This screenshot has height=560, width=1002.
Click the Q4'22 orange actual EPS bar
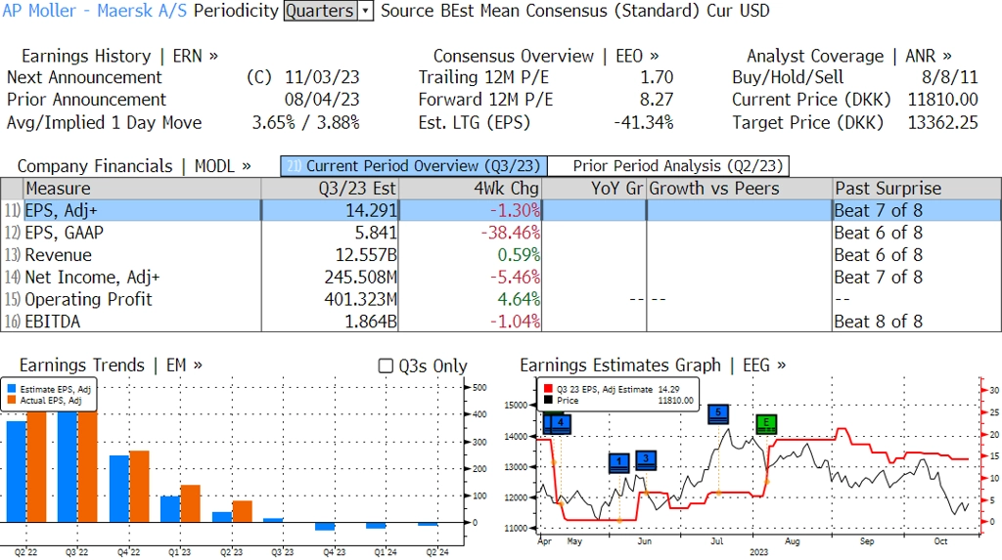139,487
